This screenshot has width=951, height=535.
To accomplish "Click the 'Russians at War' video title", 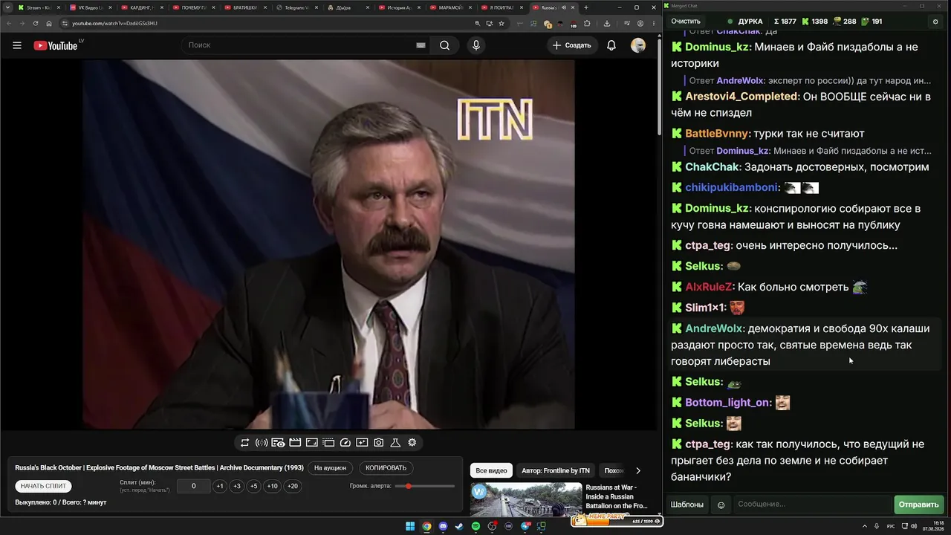I will 616,497.
